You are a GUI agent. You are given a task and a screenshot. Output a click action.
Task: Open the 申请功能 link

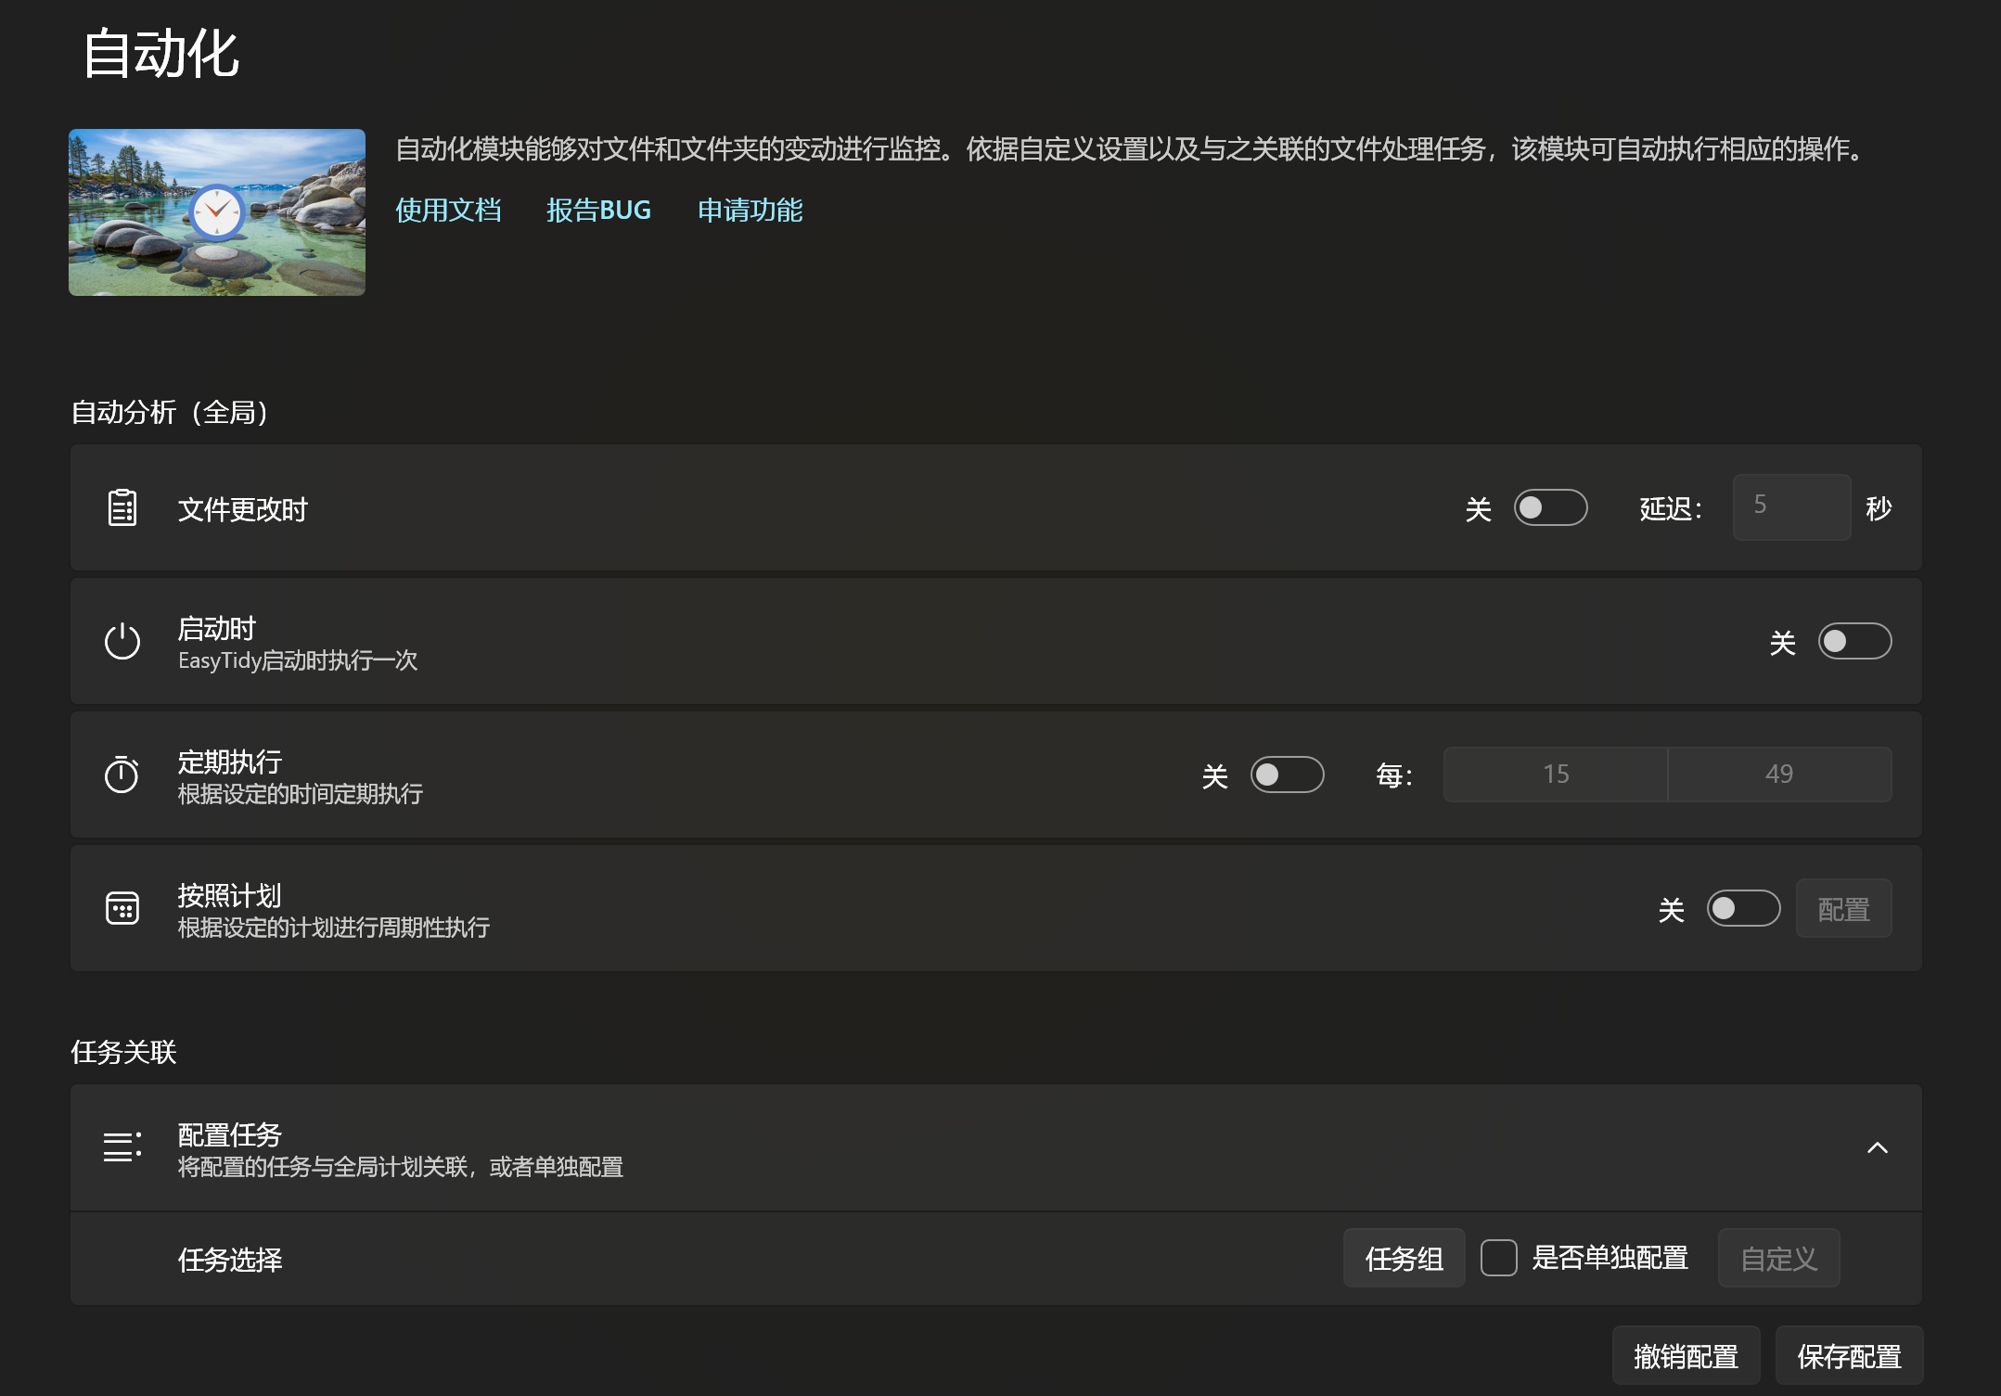750,211
